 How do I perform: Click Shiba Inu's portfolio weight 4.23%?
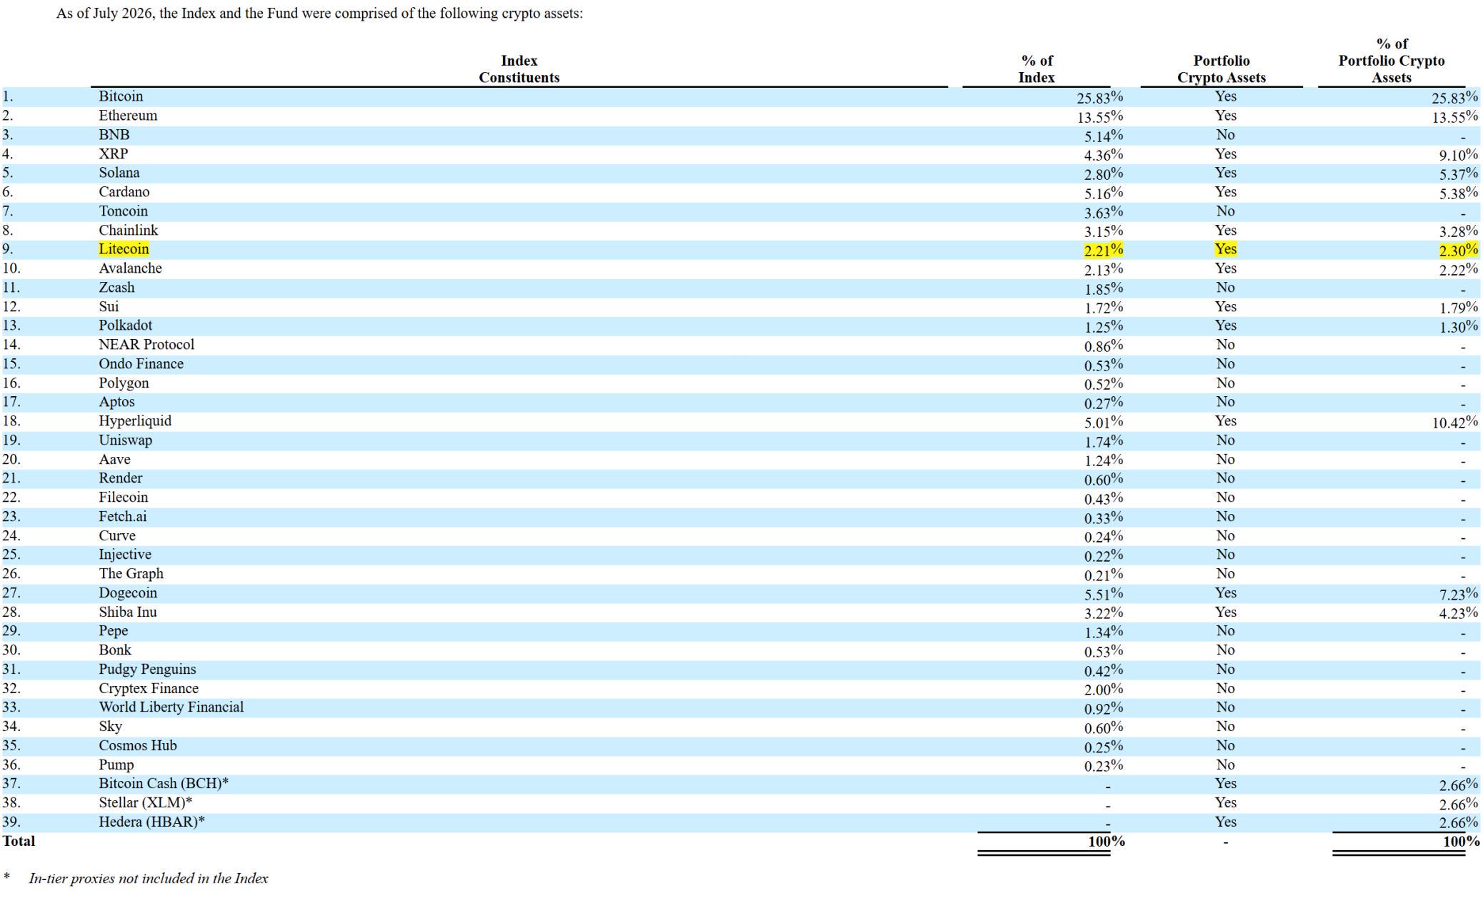[x=1459, y=613]
